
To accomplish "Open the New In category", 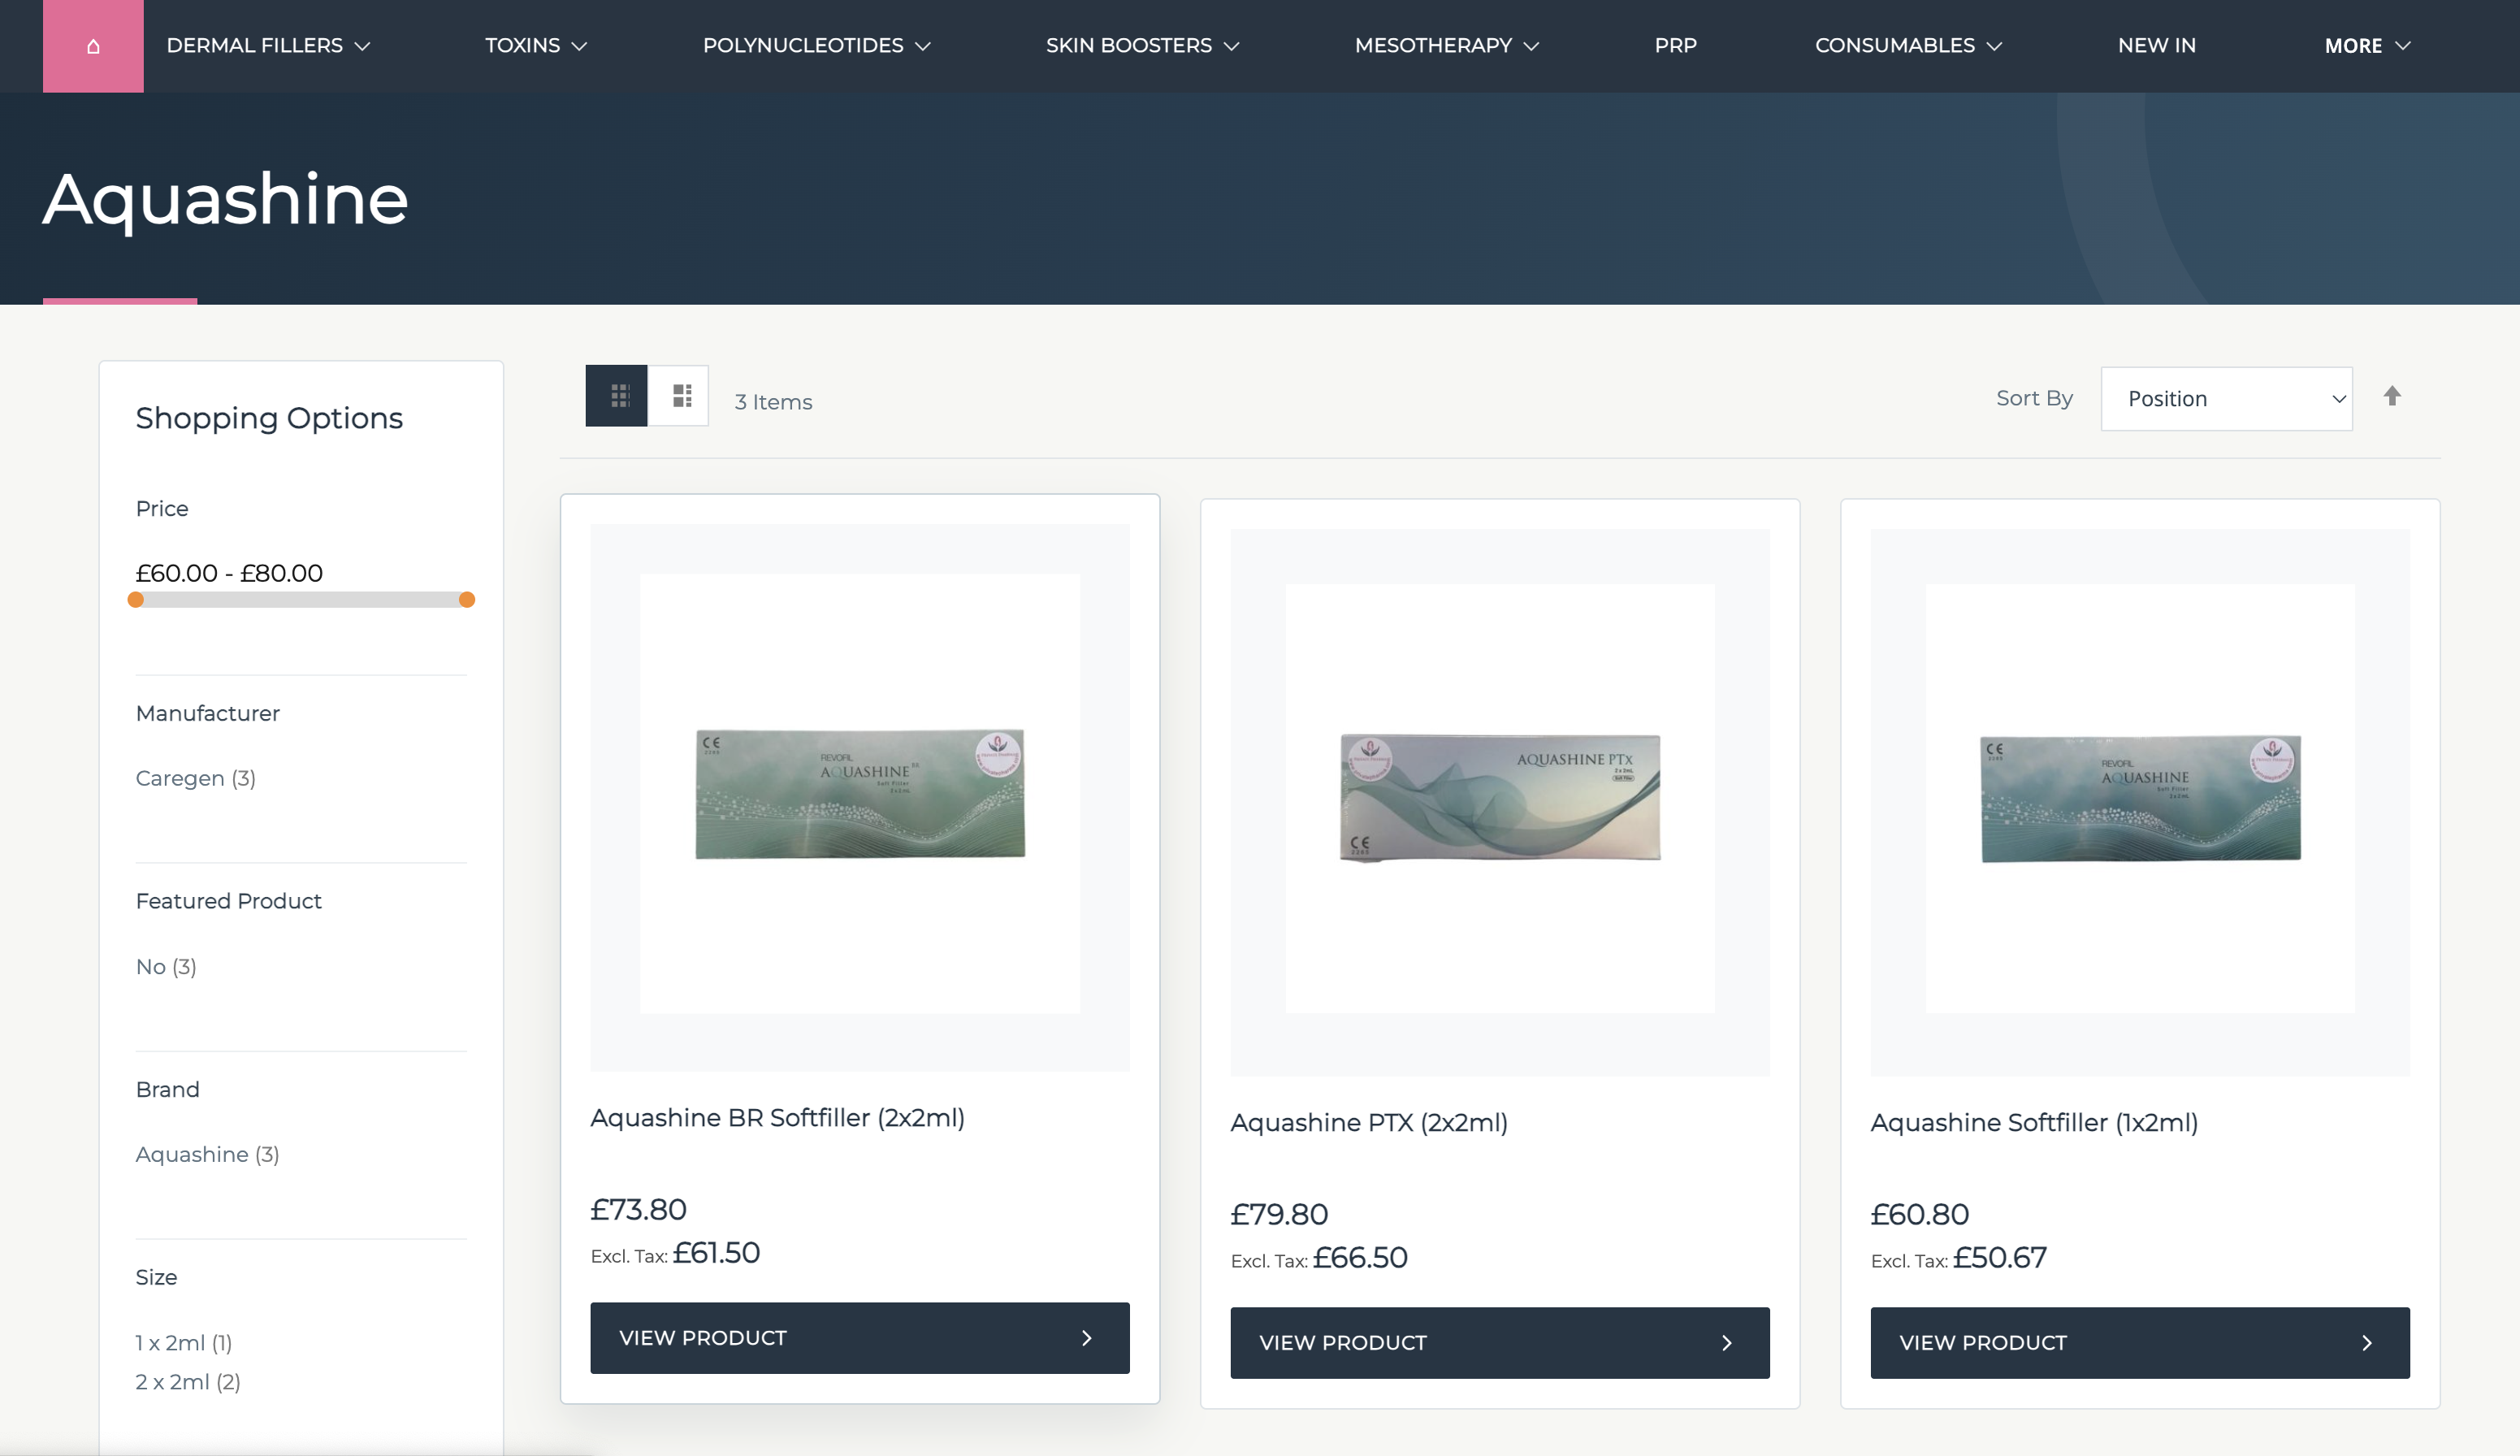I will click(2156, 46).
